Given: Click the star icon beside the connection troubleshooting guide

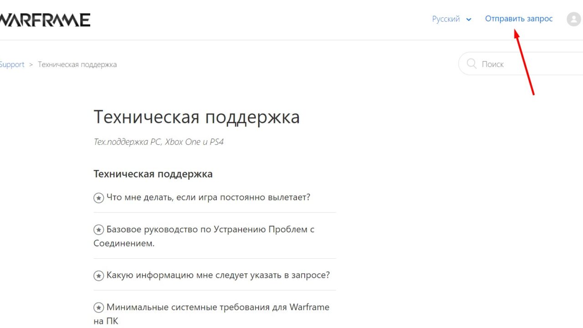Looking at the screenshot, I should pos(98,230).
